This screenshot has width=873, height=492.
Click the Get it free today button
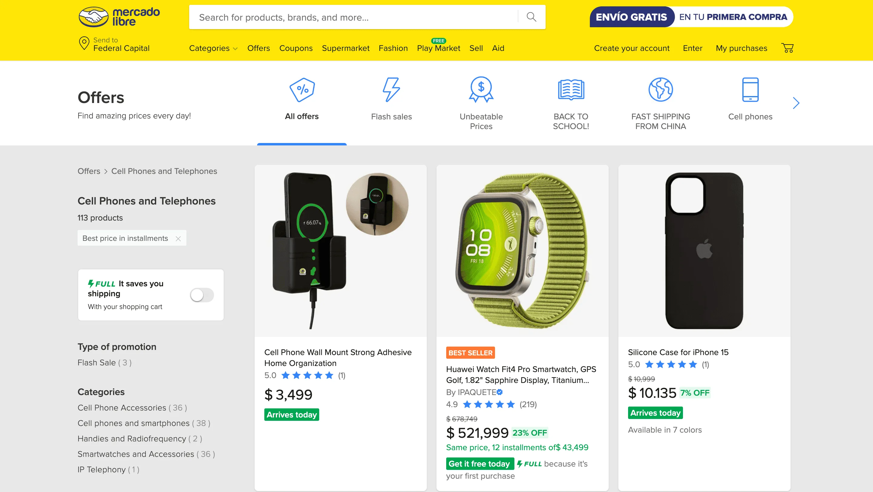(480, 464)
